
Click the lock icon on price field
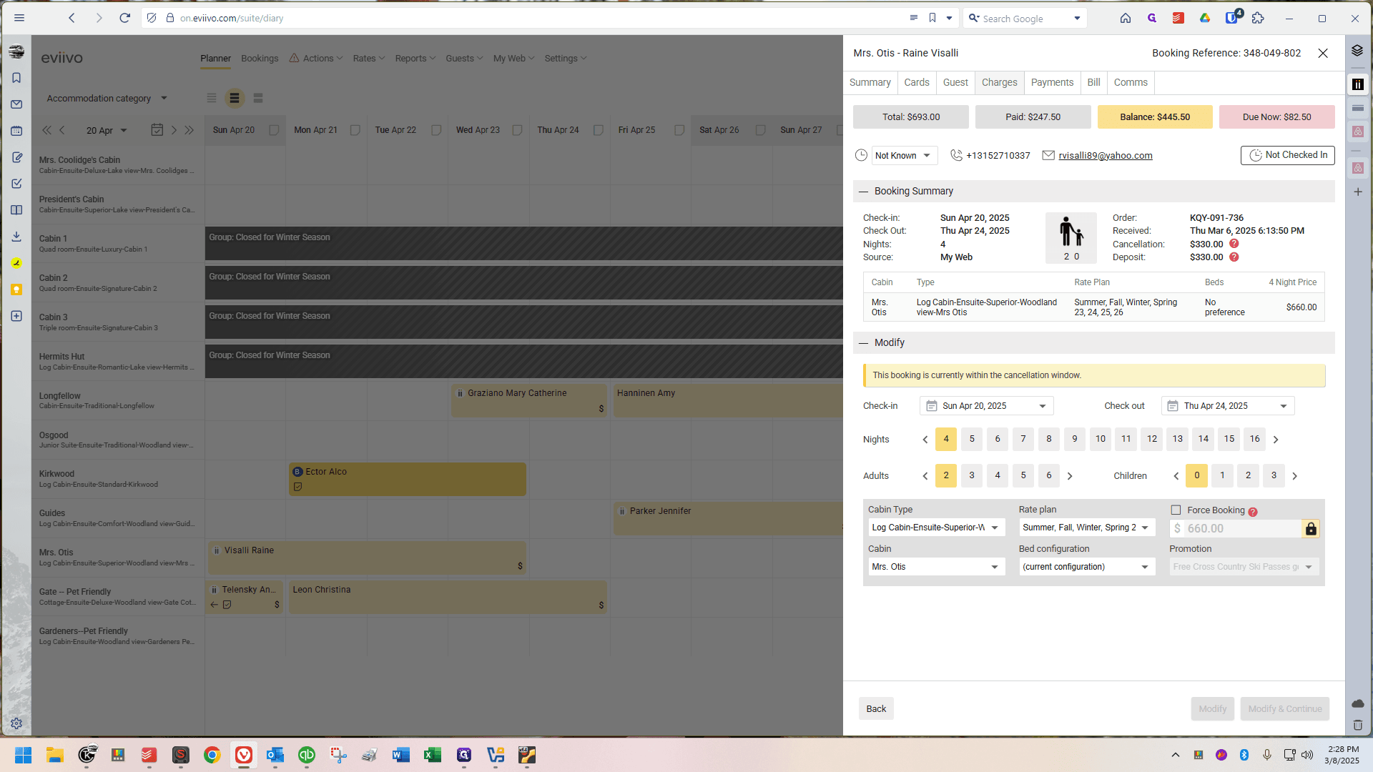pos(1311,529)
